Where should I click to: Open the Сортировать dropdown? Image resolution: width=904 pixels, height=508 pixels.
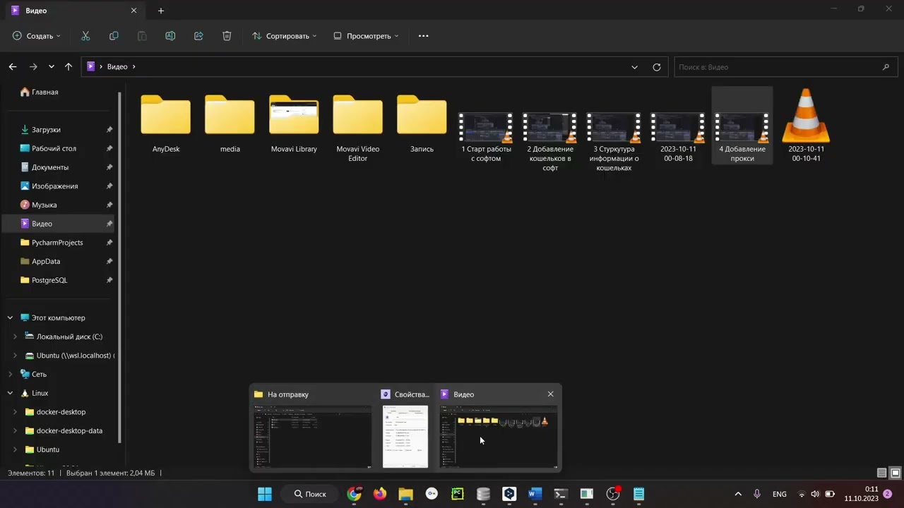285,36
